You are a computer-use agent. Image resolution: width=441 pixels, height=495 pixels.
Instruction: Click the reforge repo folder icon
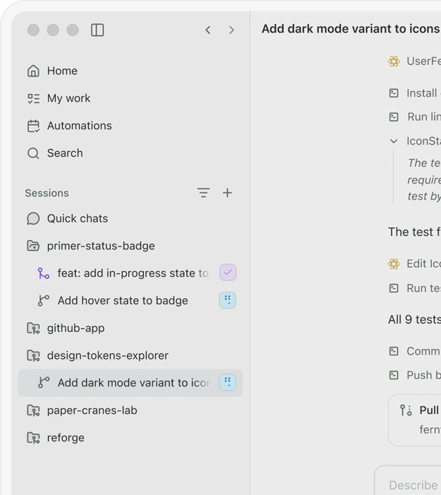tap(33, 438)
